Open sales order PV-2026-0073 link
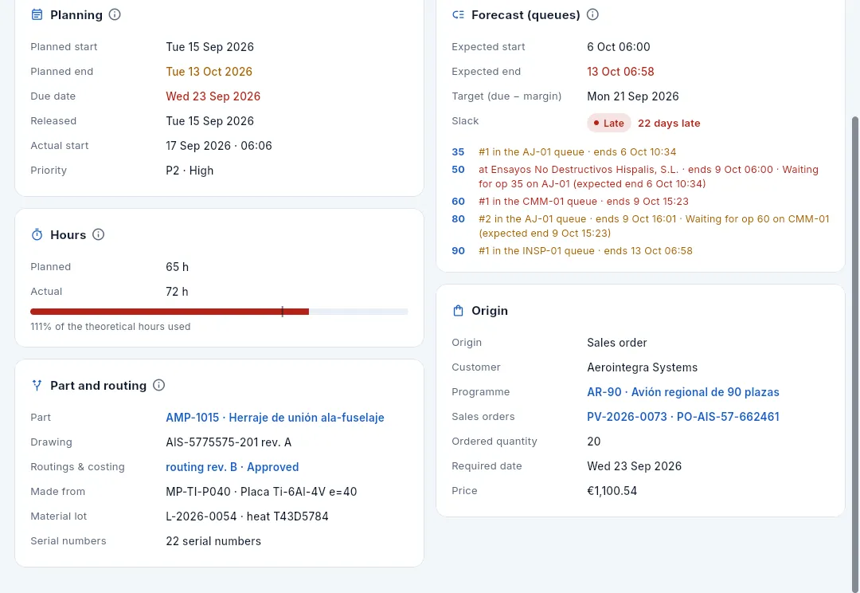 tap(683, 417)
